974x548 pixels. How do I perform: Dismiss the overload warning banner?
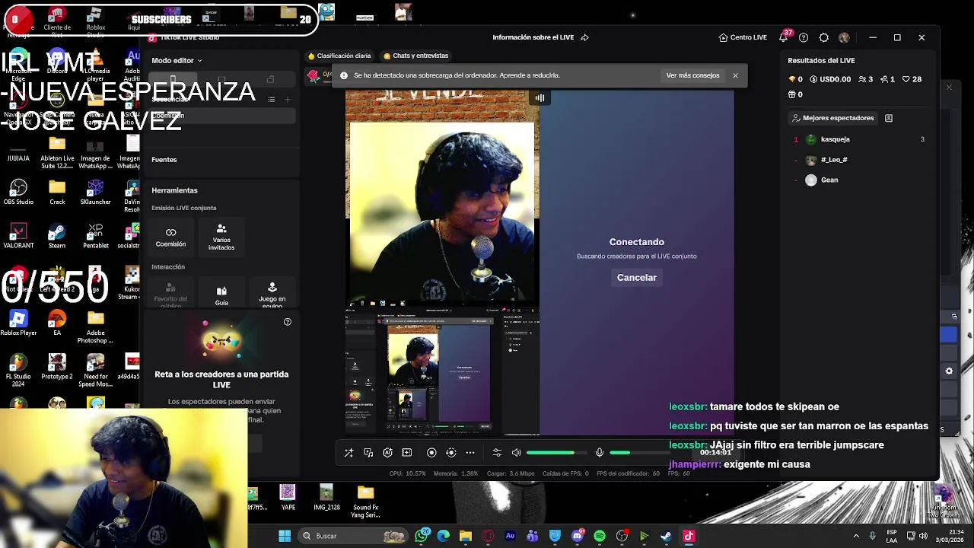(735, 75)
